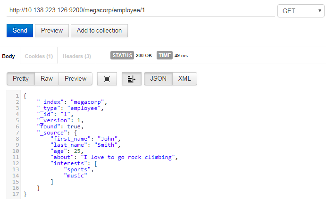
Task: Open the GET method dropdown
Action: pos(301,11)
